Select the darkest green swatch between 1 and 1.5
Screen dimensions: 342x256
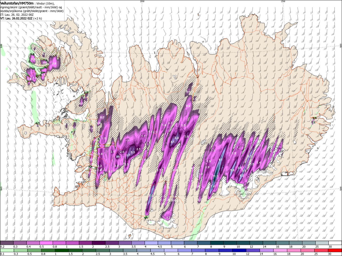[x=61, y=250]
